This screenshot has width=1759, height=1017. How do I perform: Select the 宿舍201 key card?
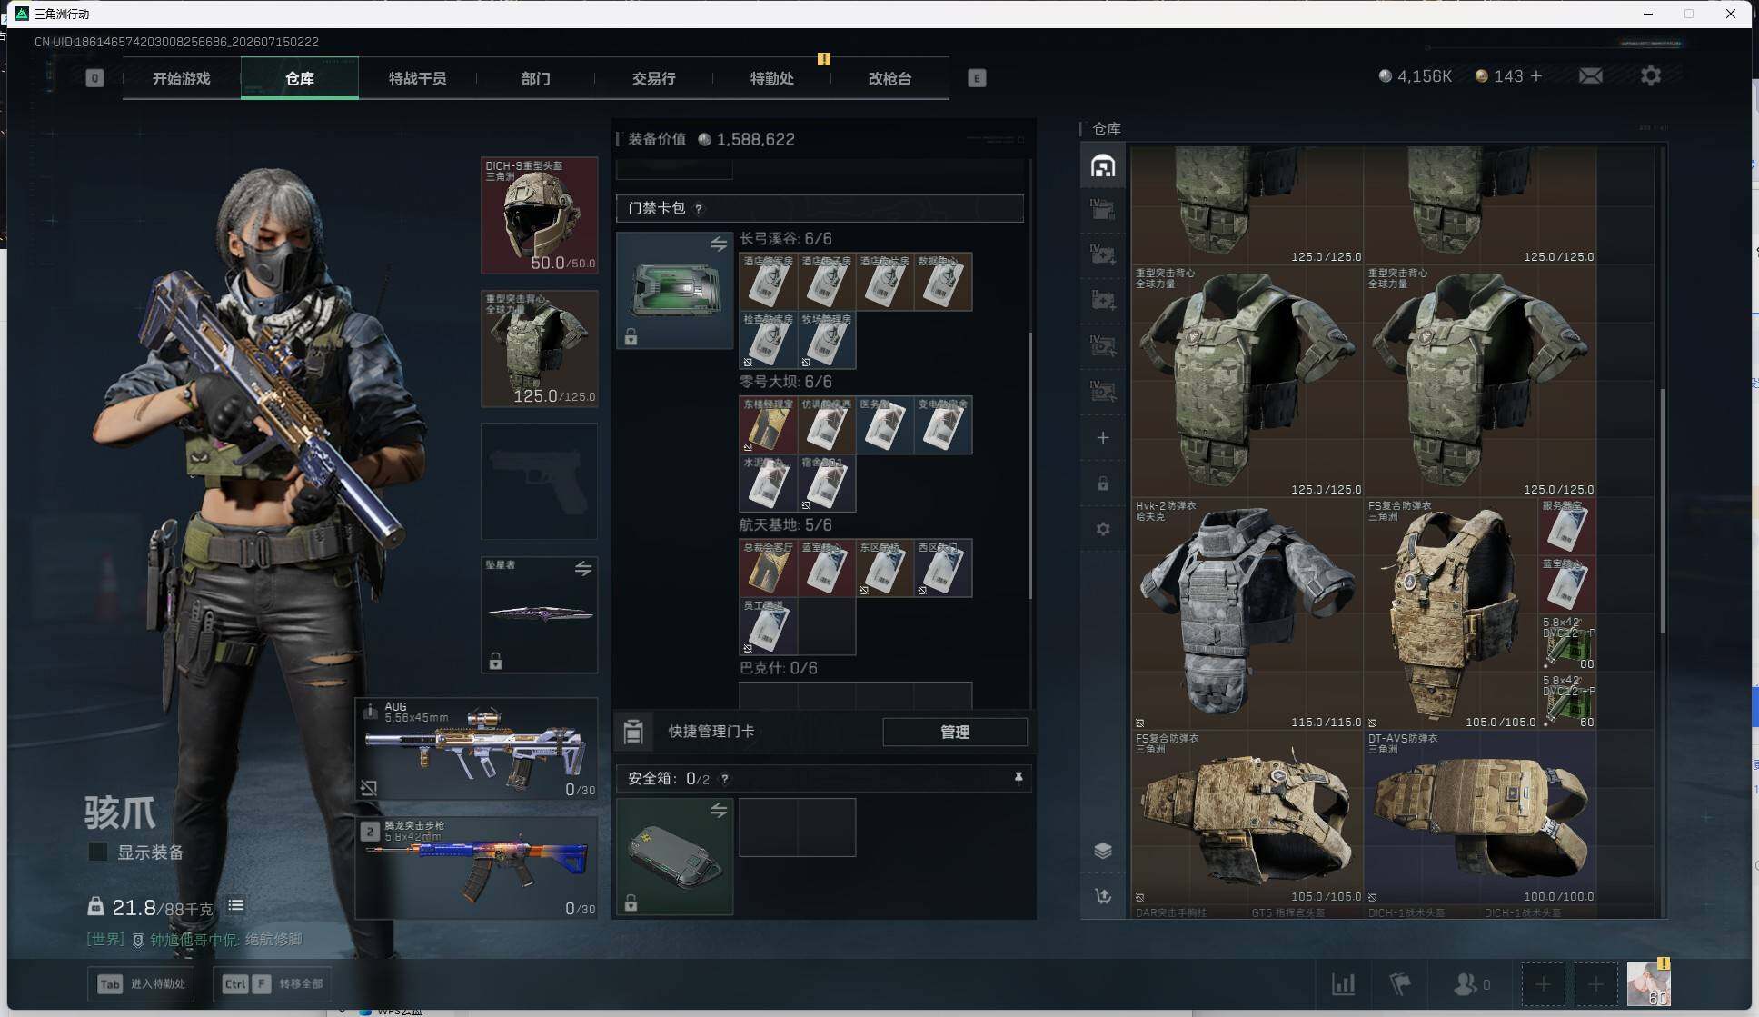(x=827, y=484)
